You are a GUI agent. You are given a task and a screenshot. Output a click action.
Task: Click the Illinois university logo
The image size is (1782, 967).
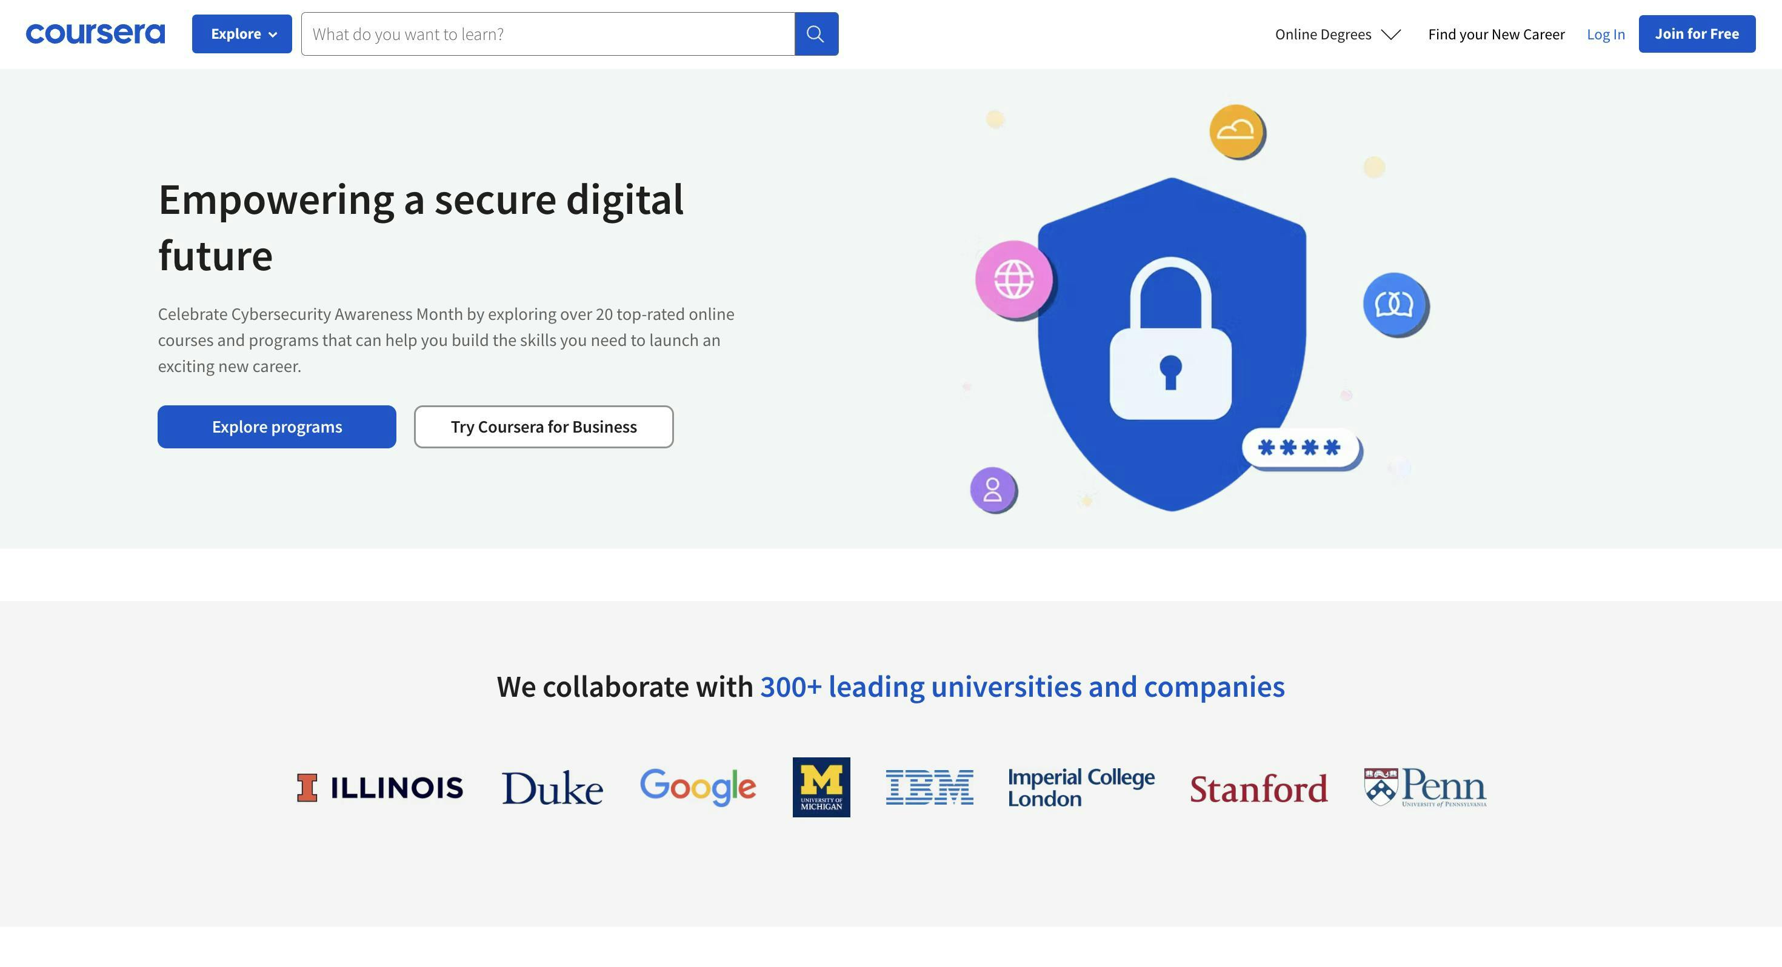click(380, 787)
